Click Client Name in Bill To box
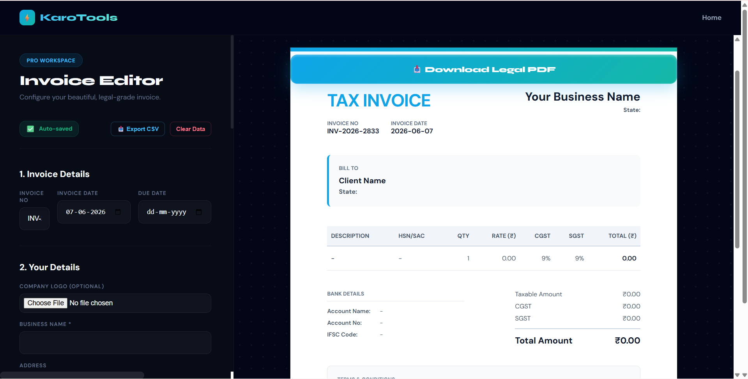The image size is (748, 379). (362, 181)
